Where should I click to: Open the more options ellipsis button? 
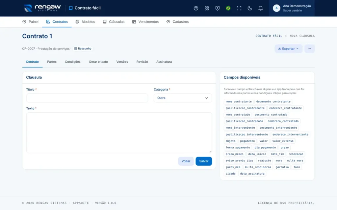(x=309, y=49)
